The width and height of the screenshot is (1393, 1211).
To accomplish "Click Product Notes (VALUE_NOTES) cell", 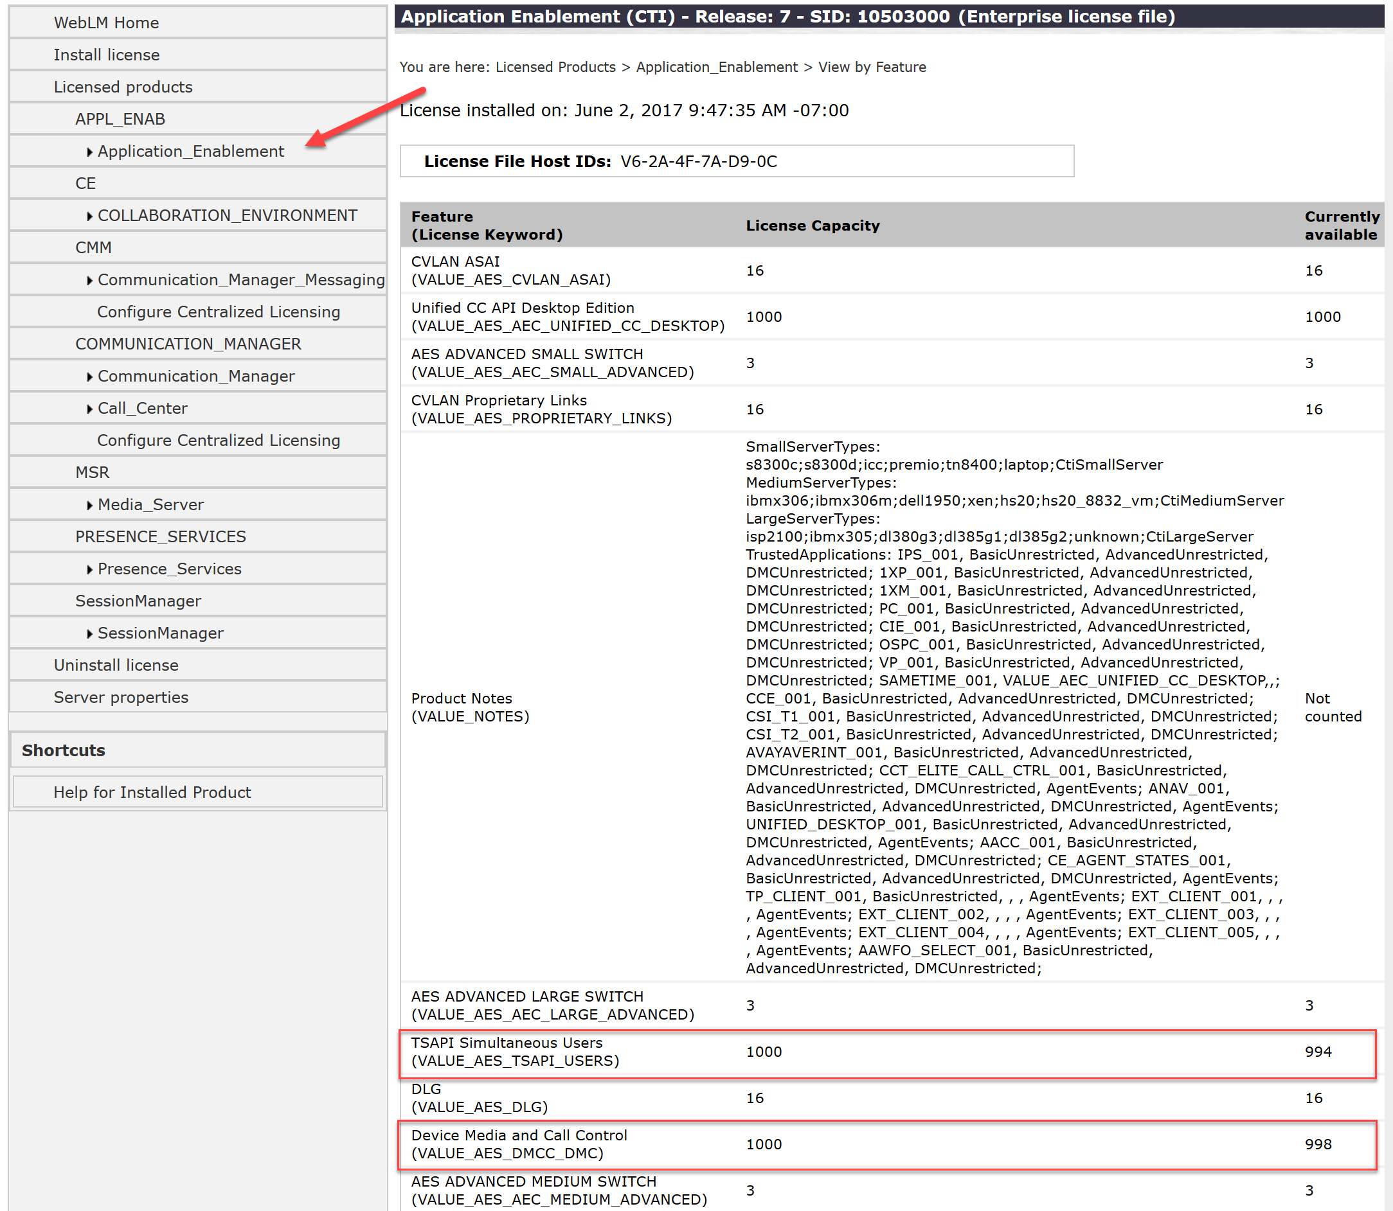I will (470, 707).
